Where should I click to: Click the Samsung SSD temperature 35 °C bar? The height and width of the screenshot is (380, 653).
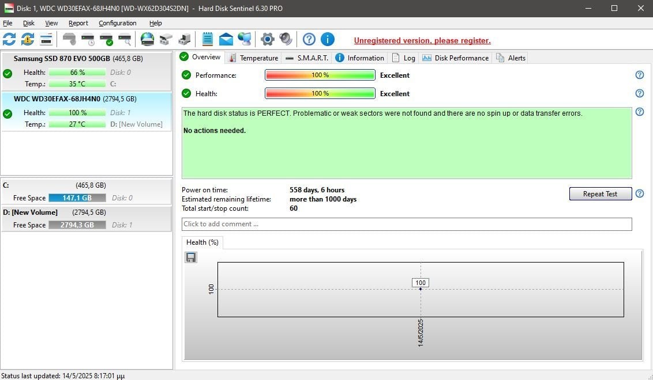coord(77,84)
